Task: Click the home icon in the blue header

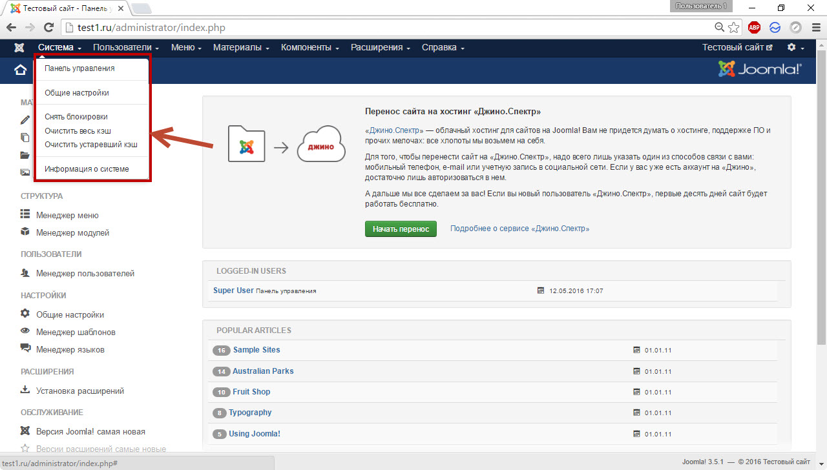Action: pos(20,70)
